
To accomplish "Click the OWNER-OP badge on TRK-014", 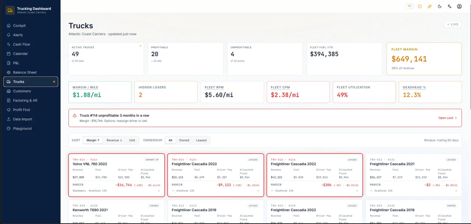I will point(152,159).
